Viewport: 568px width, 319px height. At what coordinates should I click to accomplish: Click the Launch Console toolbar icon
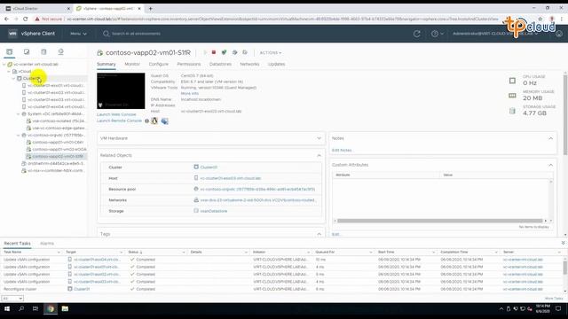[224, 52]
